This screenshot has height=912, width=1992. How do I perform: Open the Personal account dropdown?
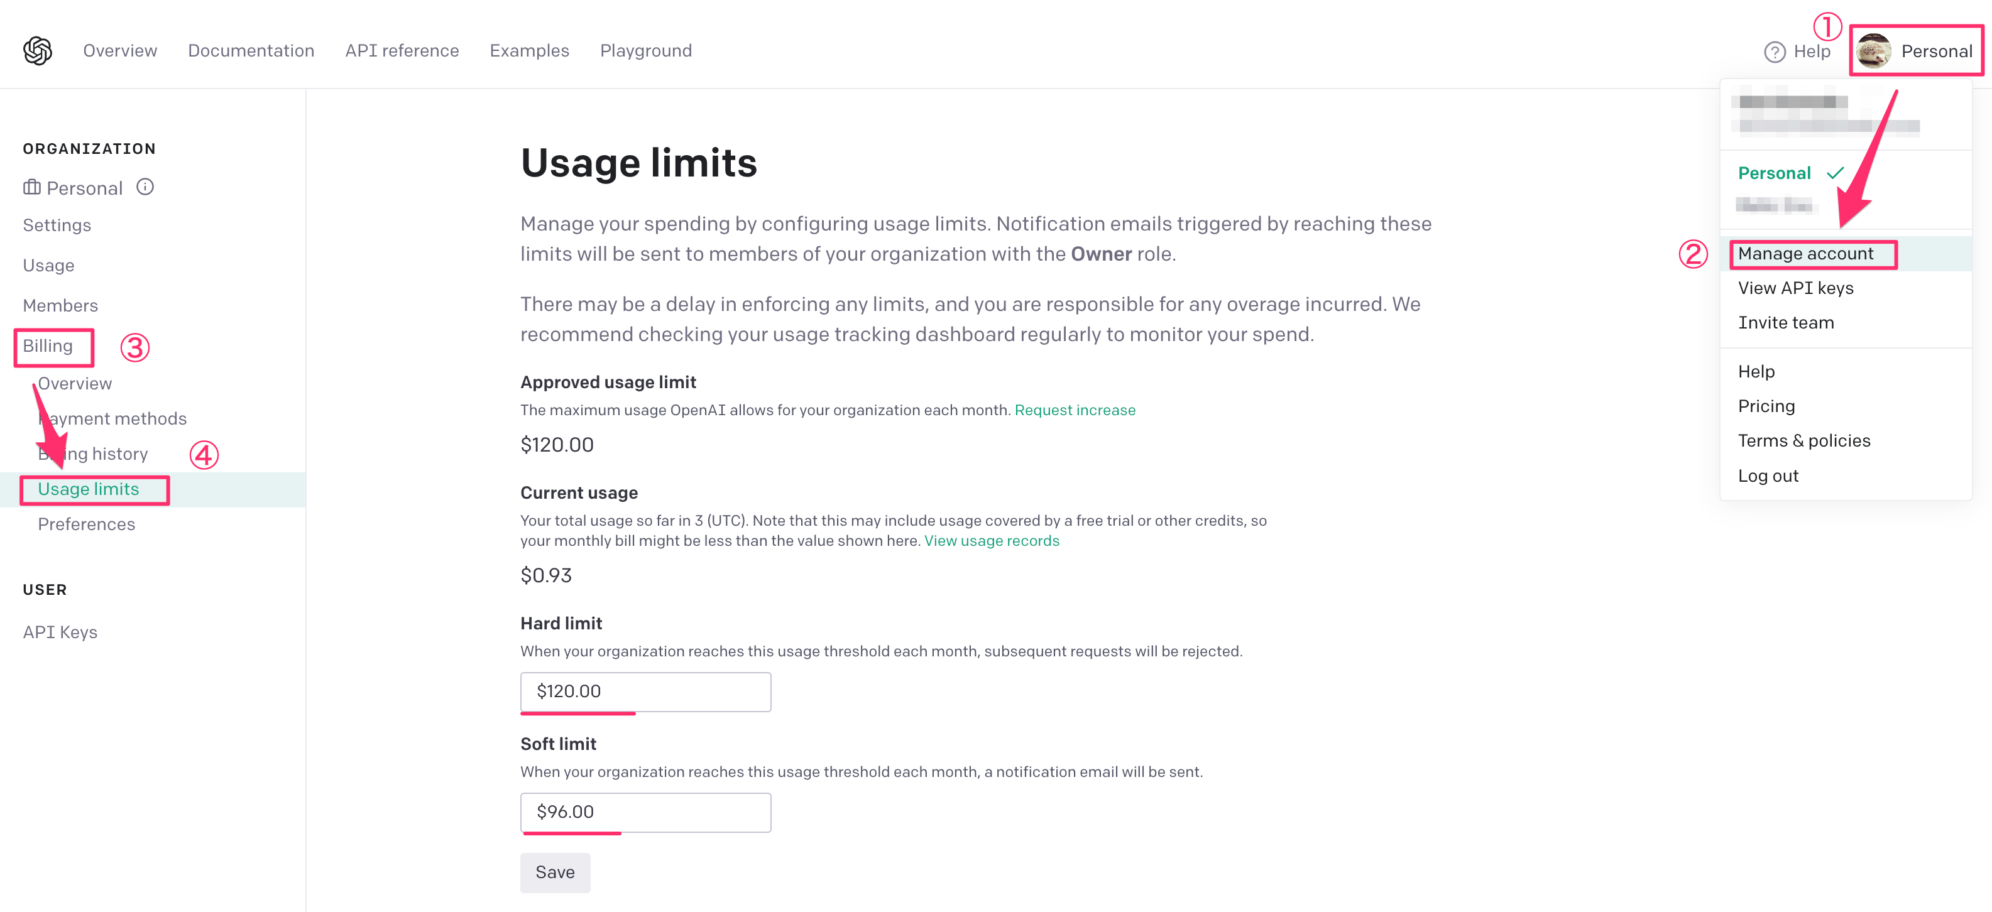coord(1935,52)
